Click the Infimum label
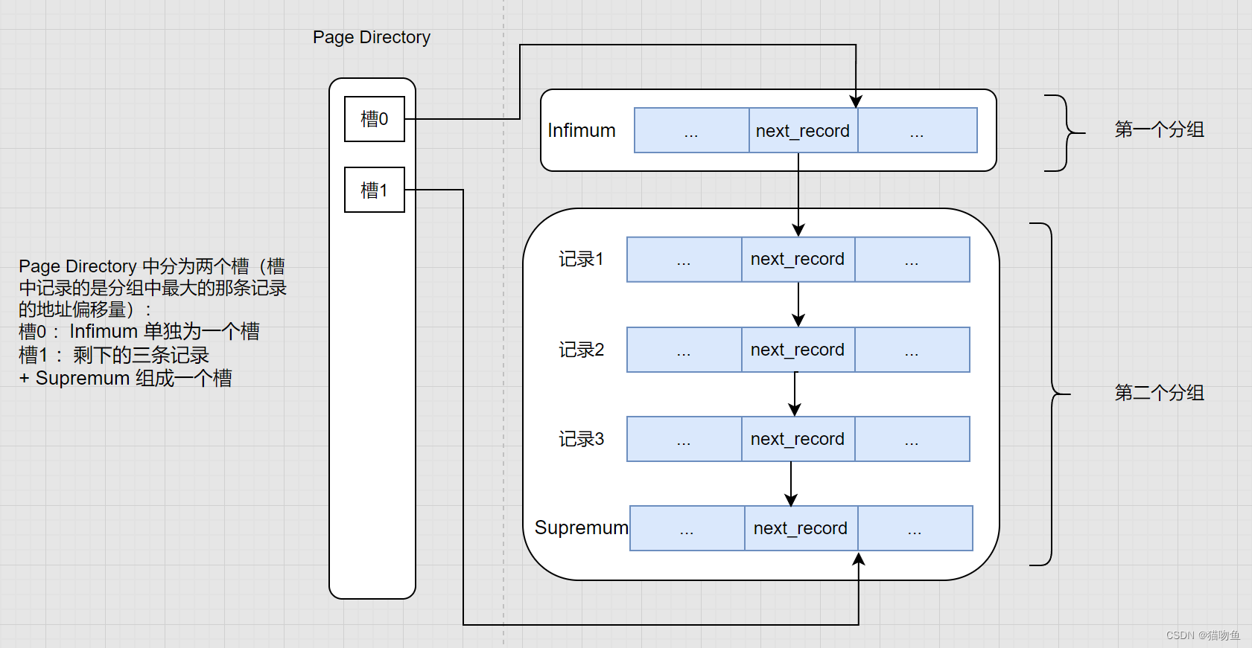The width and height of the screenshot is (1252, 648). coord(582,130)
